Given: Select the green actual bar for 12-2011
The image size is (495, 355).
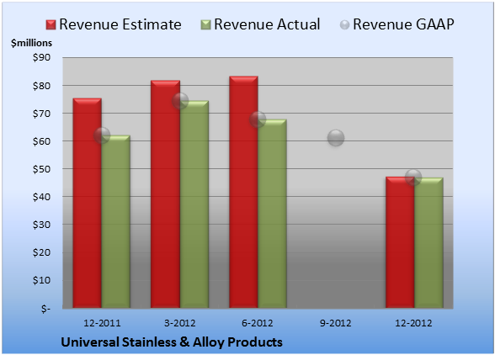Looking at the screenshot, I should click(116, 221).
